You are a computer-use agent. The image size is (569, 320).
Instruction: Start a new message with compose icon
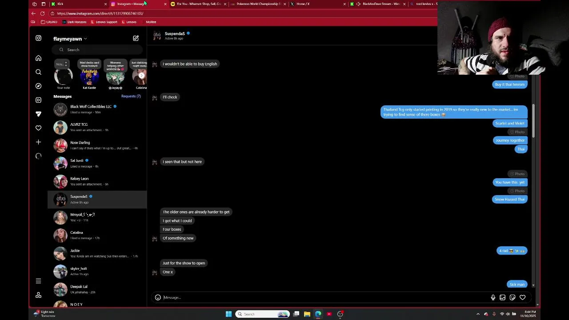[136, 39]
